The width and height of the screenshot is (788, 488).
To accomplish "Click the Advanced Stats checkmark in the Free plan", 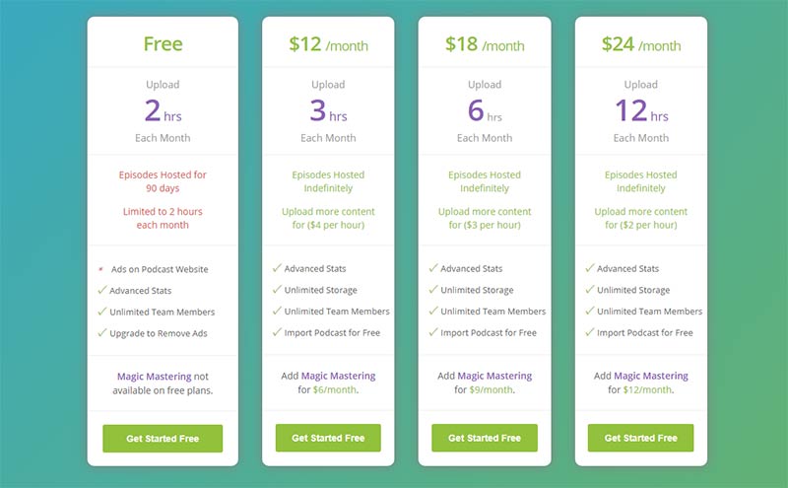I will coord(102,290).
